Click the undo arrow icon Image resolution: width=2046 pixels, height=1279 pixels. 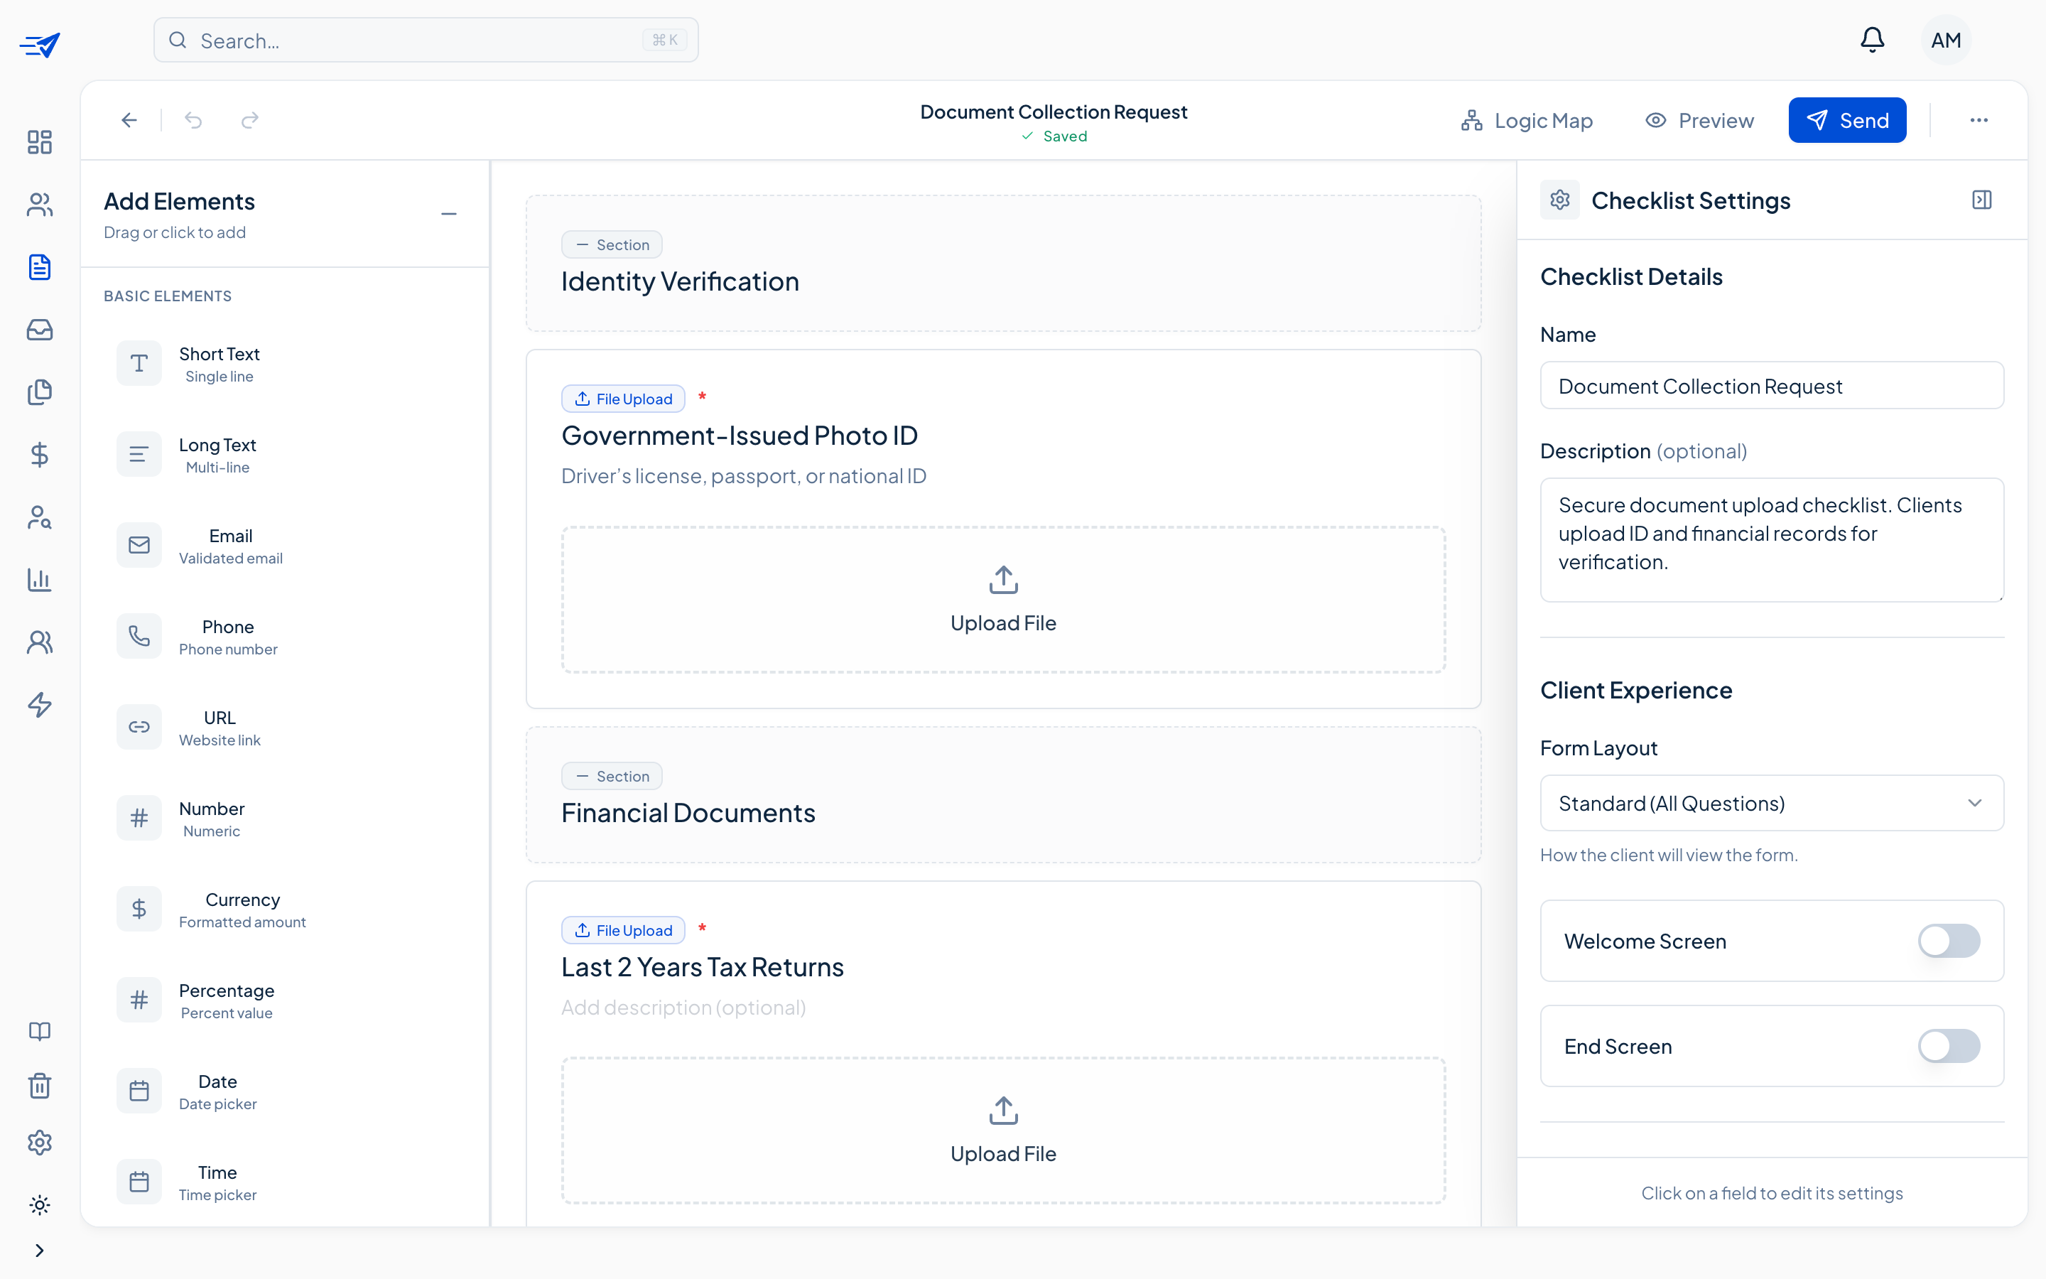point(194,120)
